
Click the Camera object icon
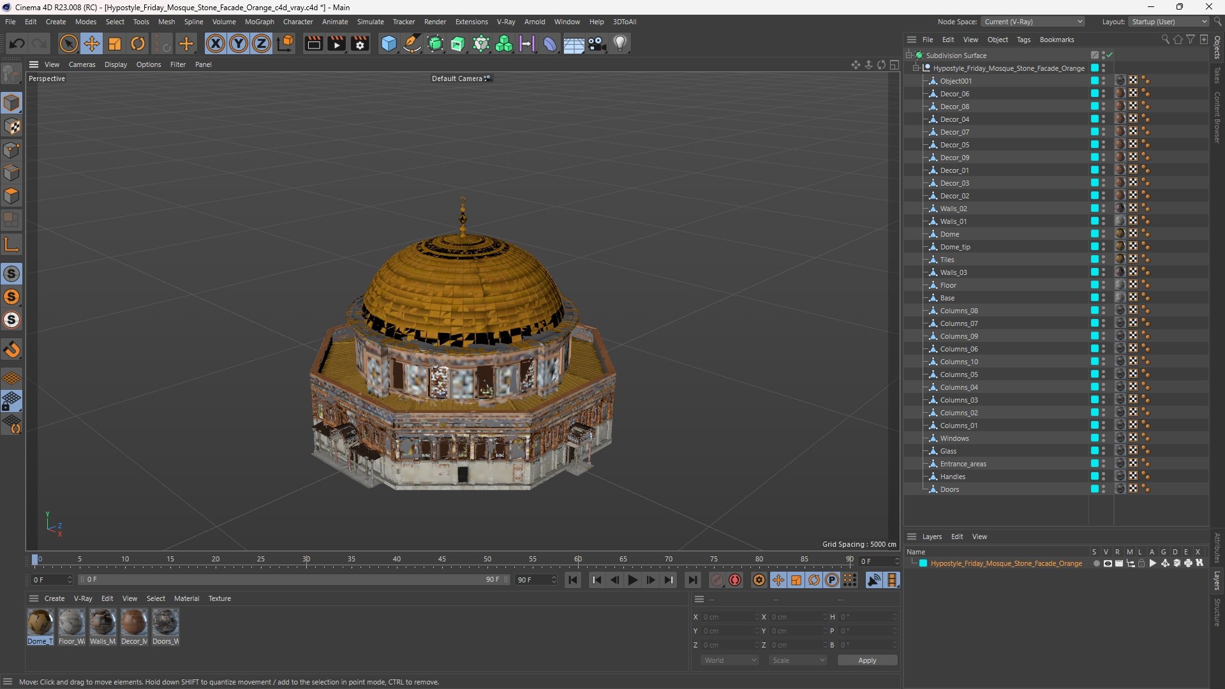pyautogui.click(x=597, y=43)
